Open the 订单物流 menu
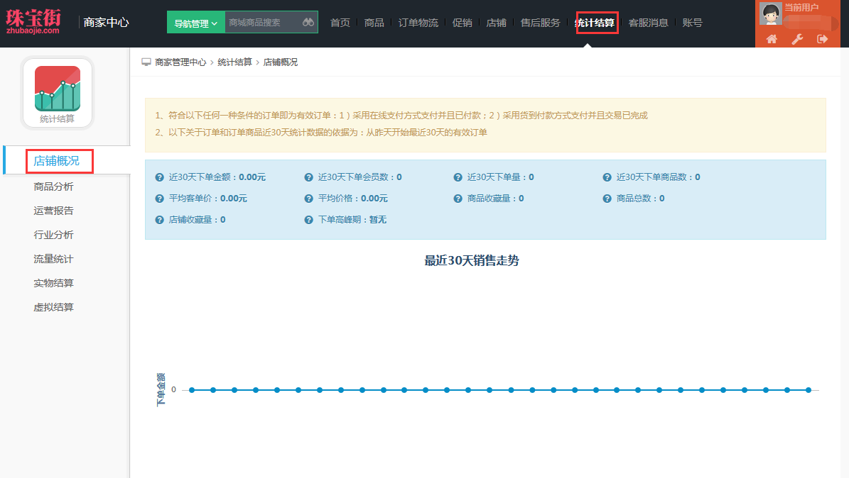 [418, 23]
